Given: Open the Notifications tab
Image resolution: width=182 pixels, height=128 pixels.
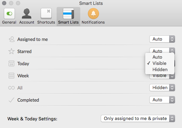Looking at the screenshot, I should pos(93,16).
